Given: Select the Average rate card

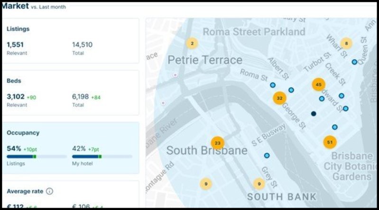Looking at the screenshot, I should tap(71, 194).
